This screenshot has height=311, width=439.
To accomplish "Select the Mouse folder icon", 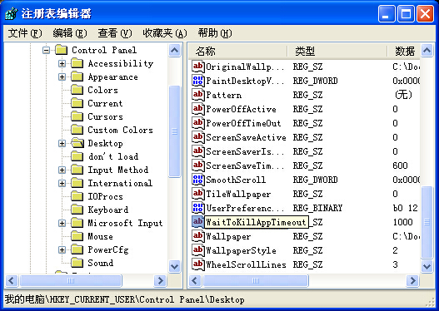I will coord(77,236).
